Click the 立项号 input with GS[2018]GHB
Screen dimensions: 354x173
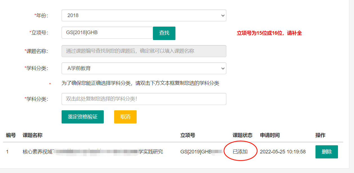coord(107,33)
